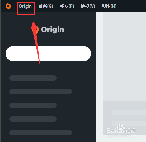The width and height of the screenshot is (146, 142).
Task: Click the large light gray content panel
Action: tap(124, 56)
